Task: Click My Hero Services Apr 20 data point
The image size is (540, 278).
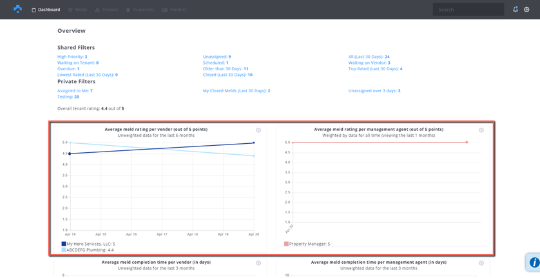Action: point(254,143)
